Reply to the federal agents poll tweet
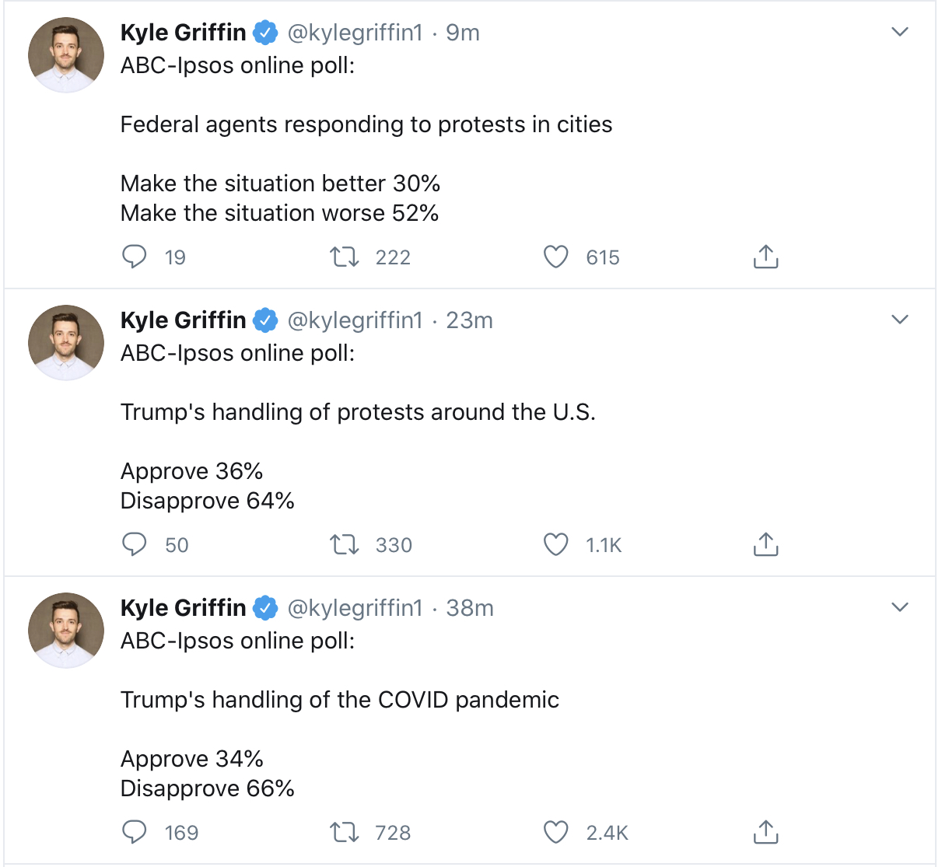The image size is (949, 867). click(135, 257)
